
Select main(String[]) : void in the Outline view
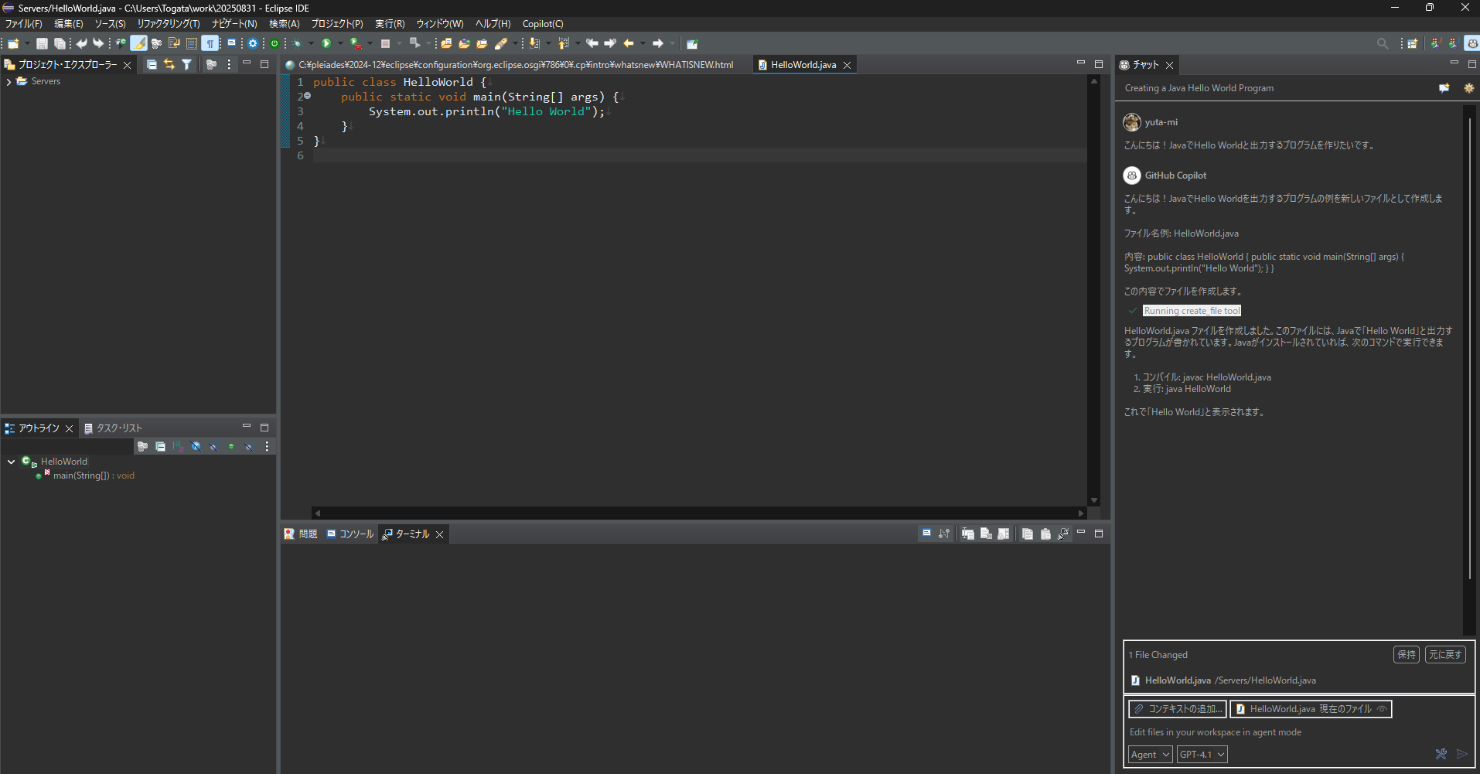pos(93,476)
